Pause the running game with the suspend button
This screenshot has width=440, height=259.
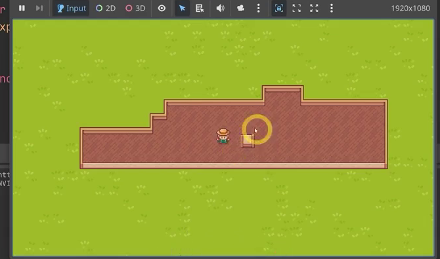[22, 8]
